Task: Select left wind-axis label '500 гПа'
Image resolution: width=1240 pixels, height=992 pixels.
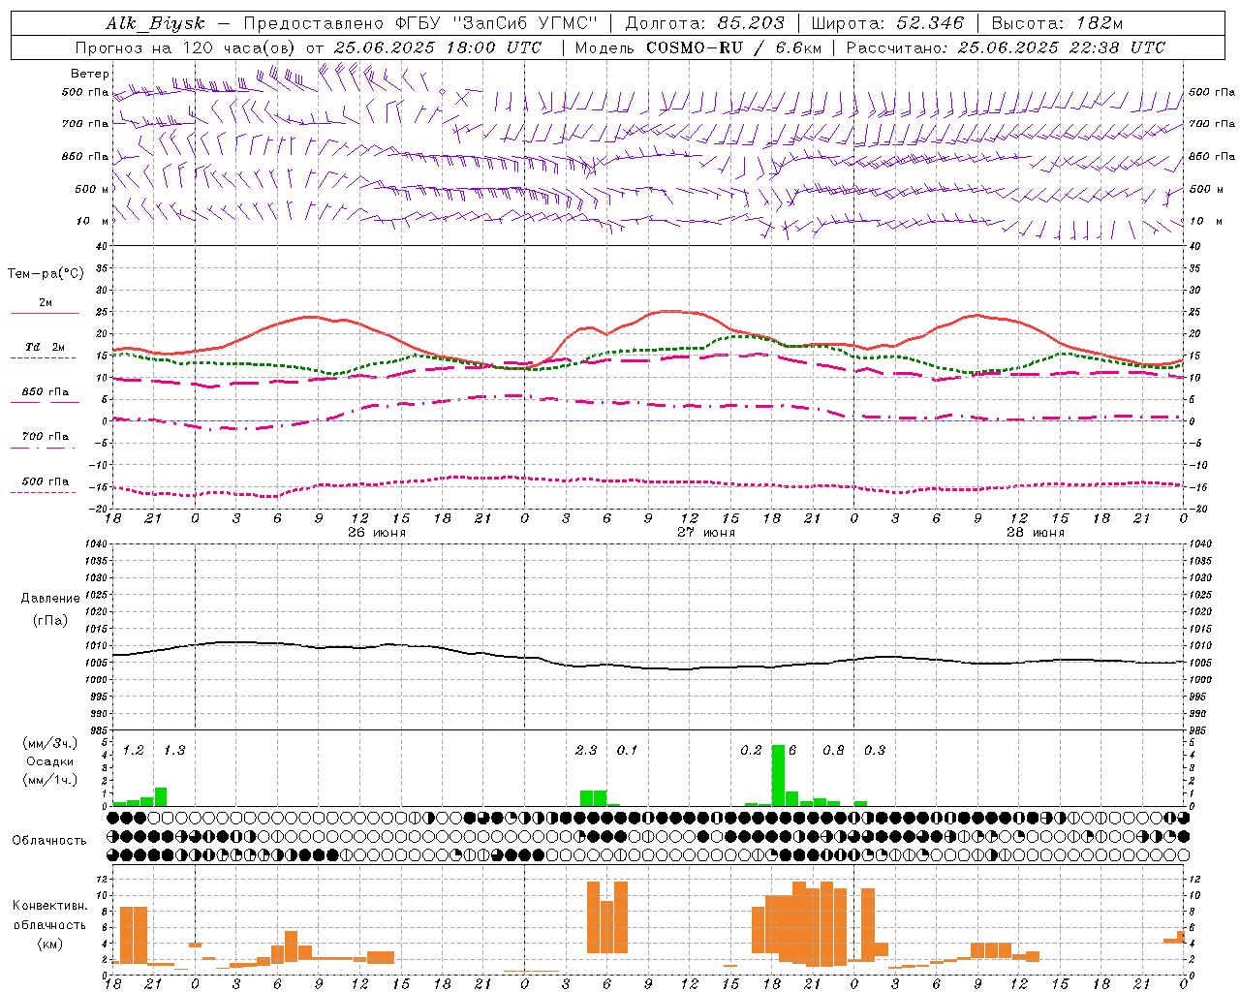Action: click(x=85, y=92)
